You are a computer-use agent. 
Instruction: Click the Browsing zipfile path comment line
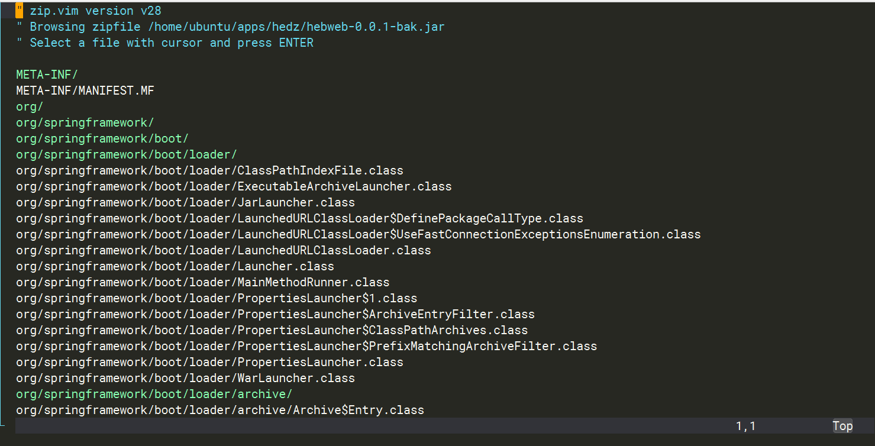[230, 27]
